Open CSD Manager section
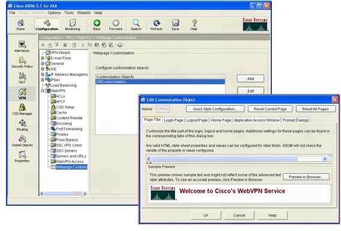341x231 pixels. point(22,109)
